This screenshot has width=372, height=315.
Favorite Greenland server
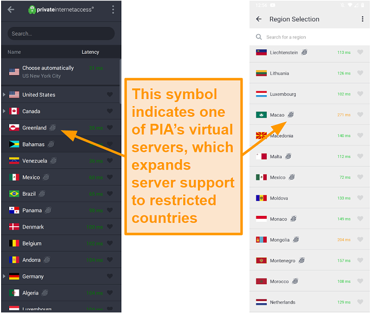pyautogui.click(x=110, y=128)
